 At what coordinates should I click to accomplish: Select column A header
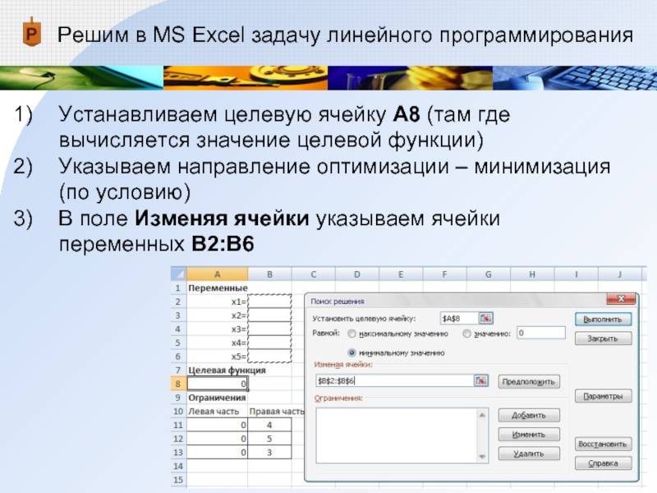click(x=217, y=274)
